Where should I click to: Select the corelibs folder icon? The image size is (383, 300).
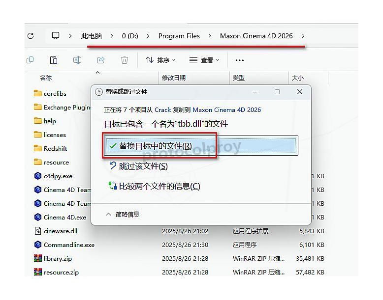37,93
